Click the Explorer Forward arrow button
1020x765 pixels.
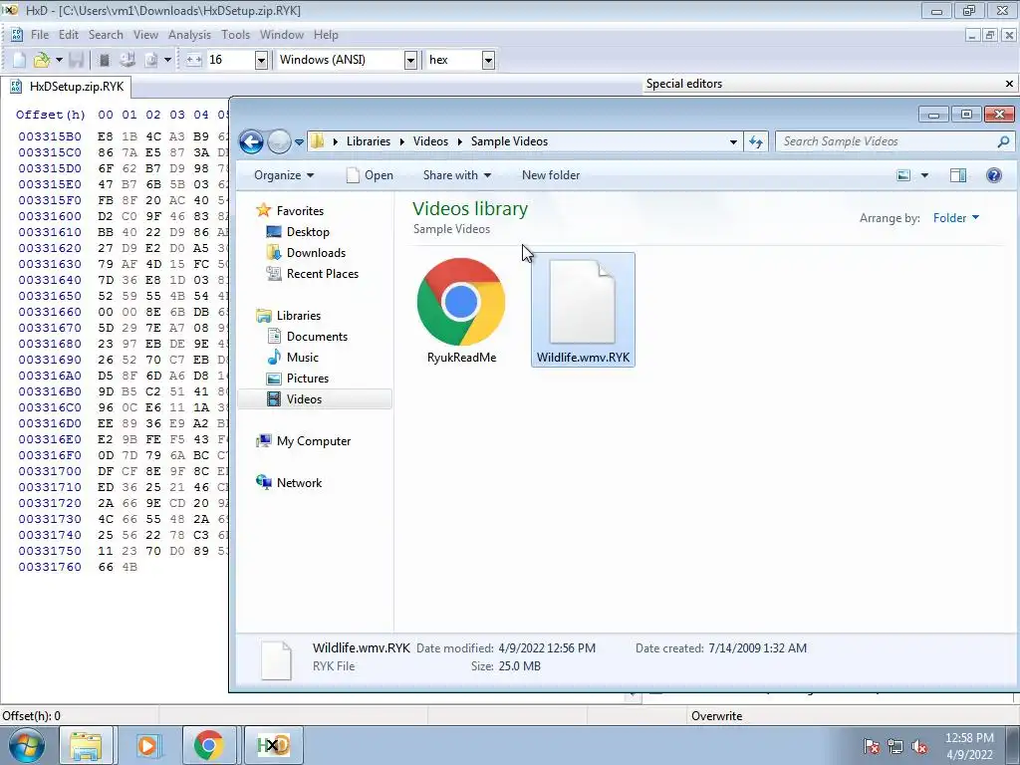coord(279,141)
